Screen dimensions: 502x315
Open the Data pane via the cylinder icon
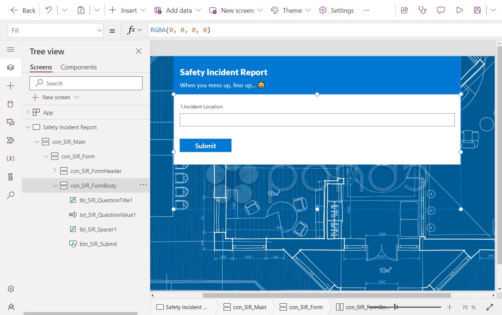click(11, 104)
